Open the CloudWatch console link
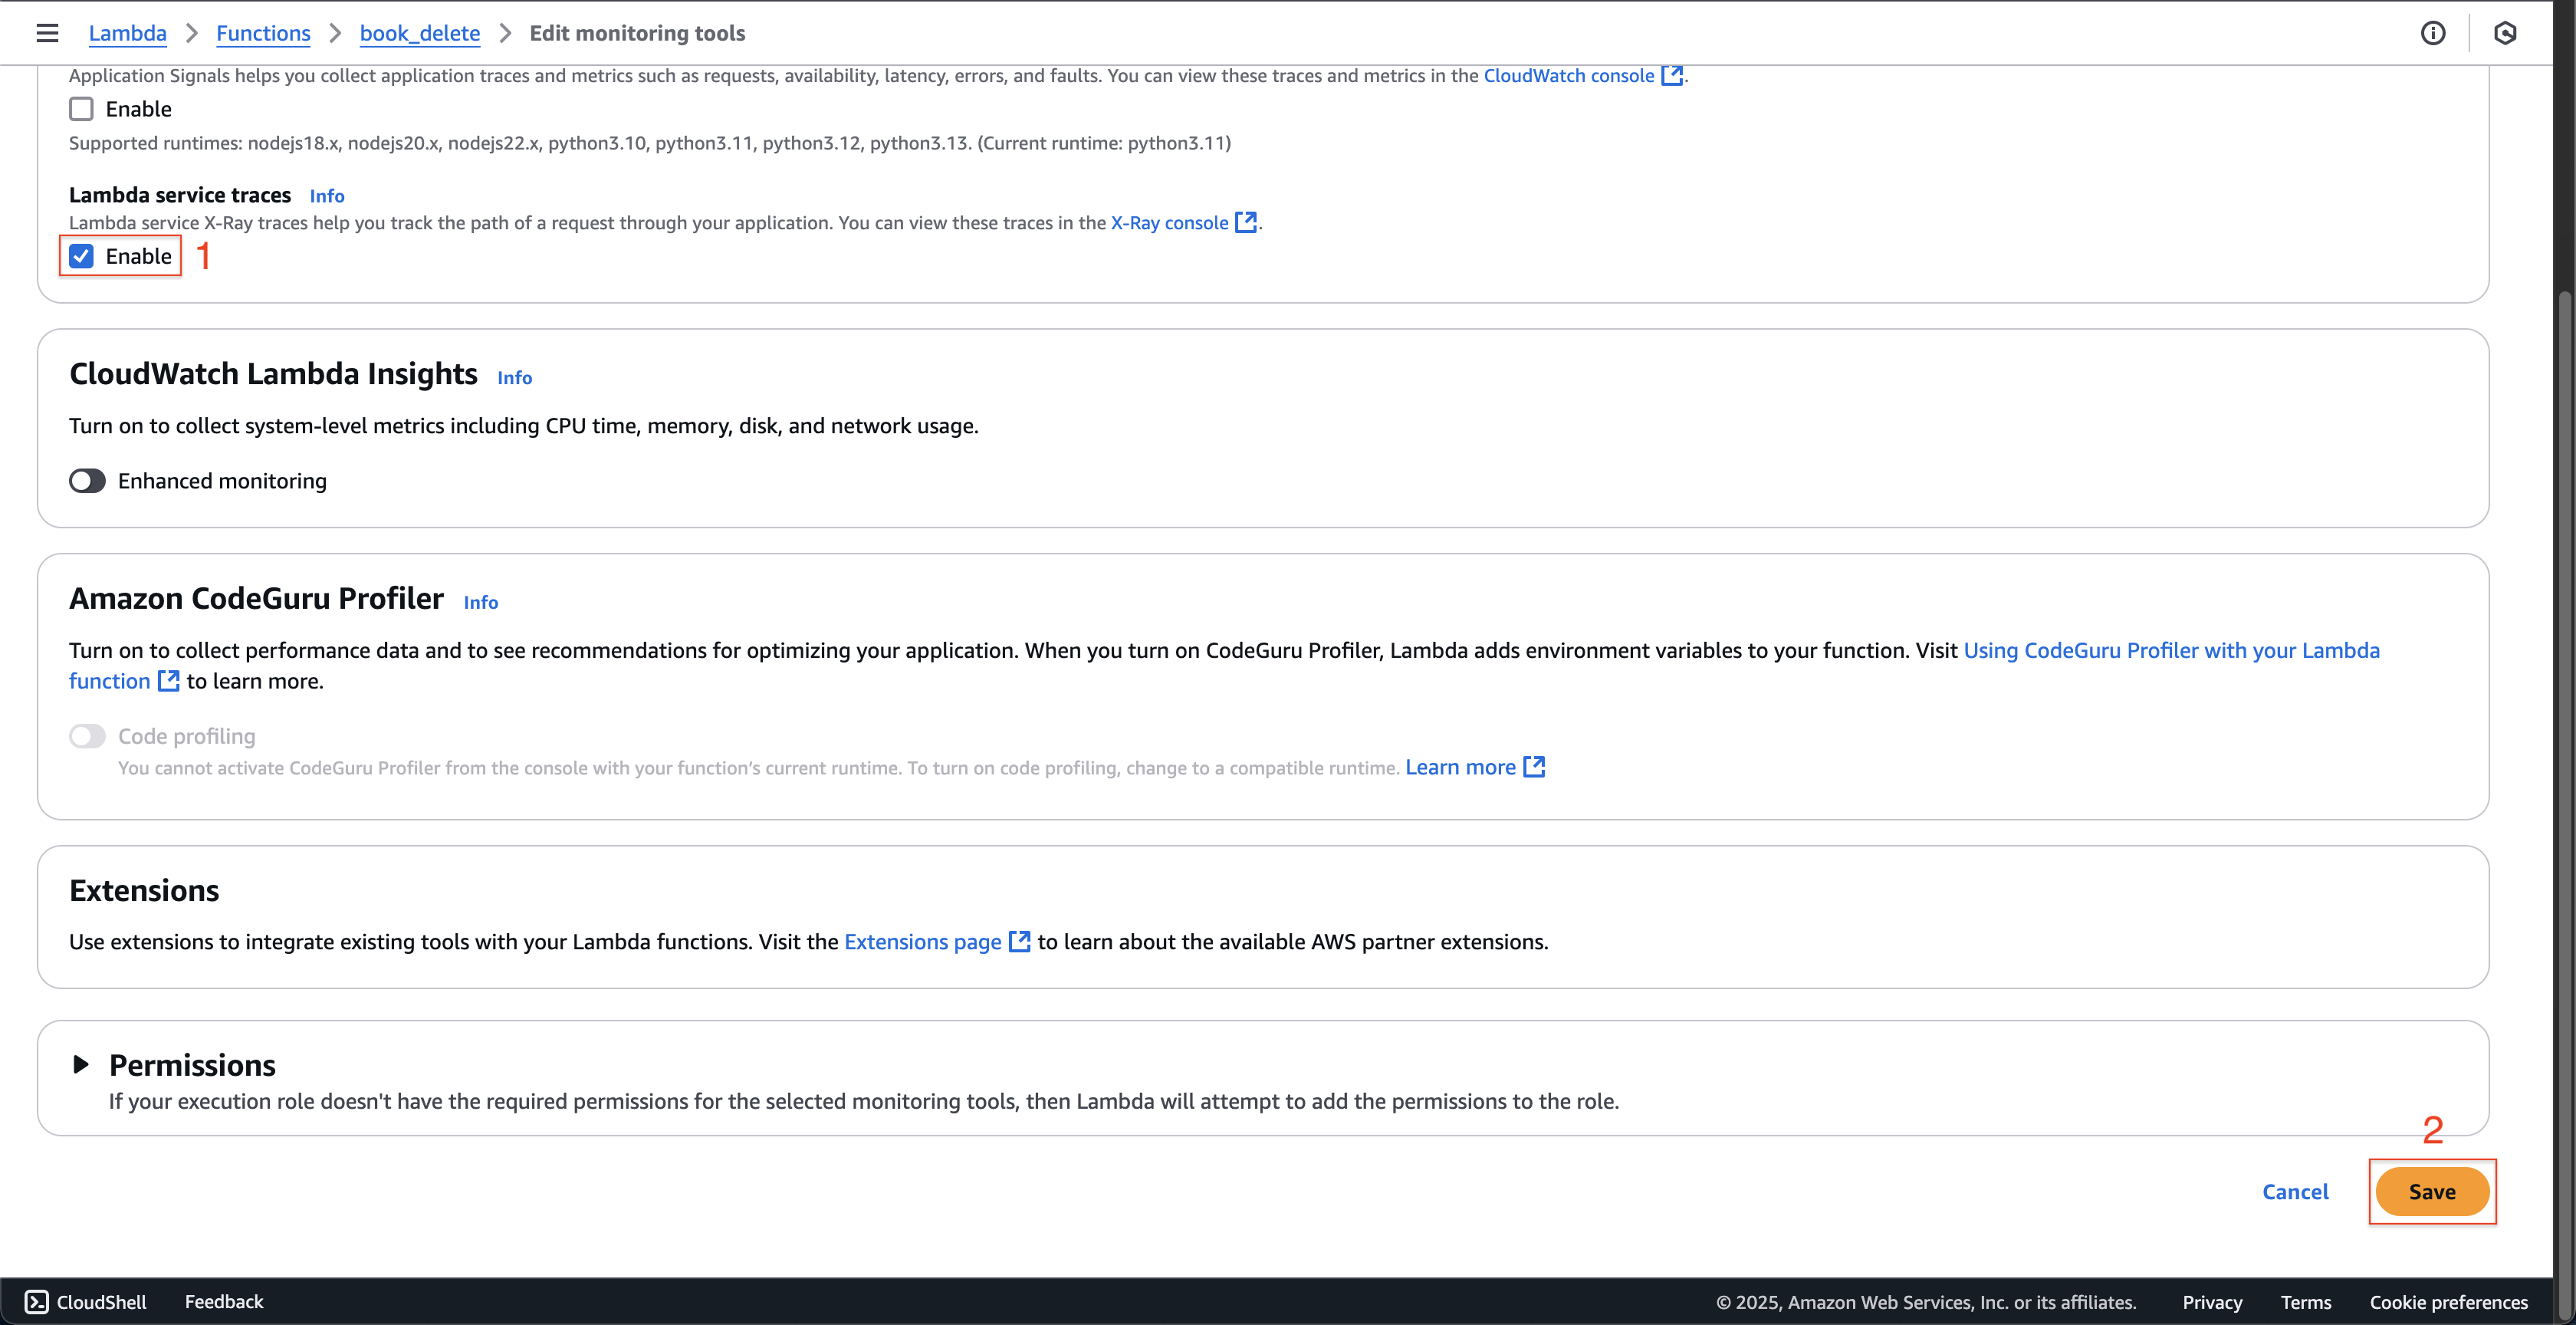Viewport: 2576px width, 1325px height. (1568, 75)
